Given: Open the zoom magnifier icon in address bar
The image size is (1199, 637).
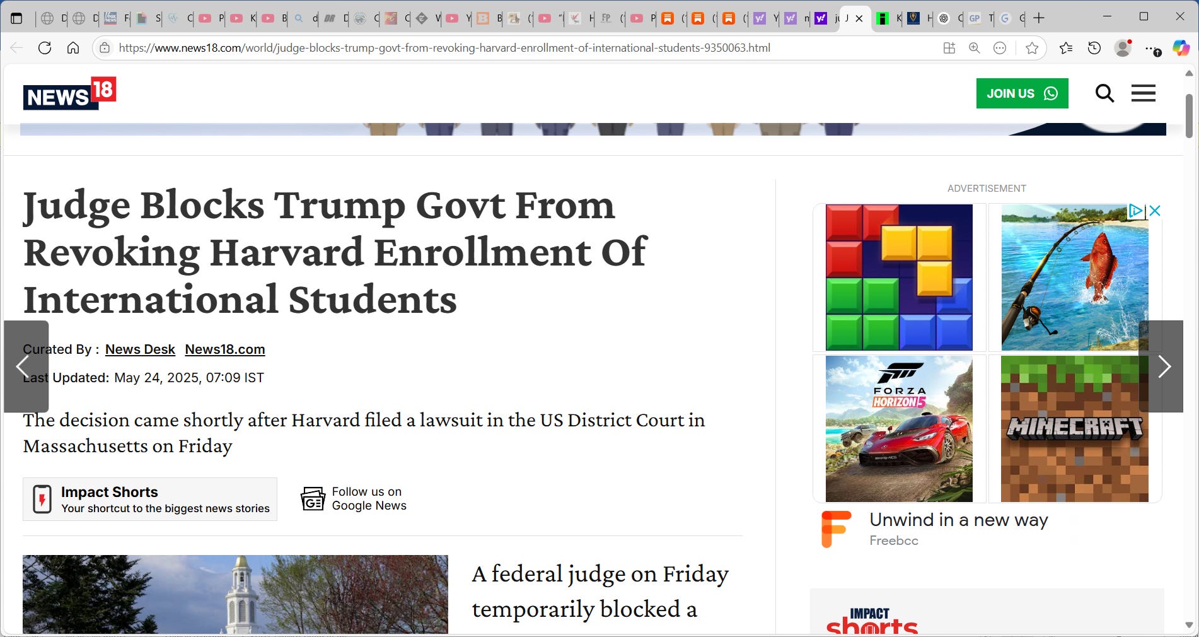Looking at the screenshot, I should (975, 48).
